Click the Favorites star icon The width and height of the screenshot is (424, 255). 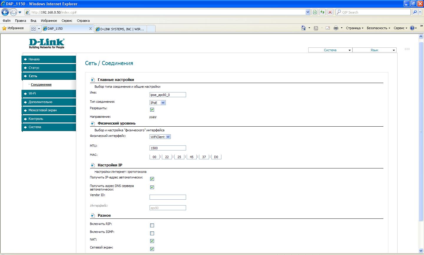[x=4, y=28]
